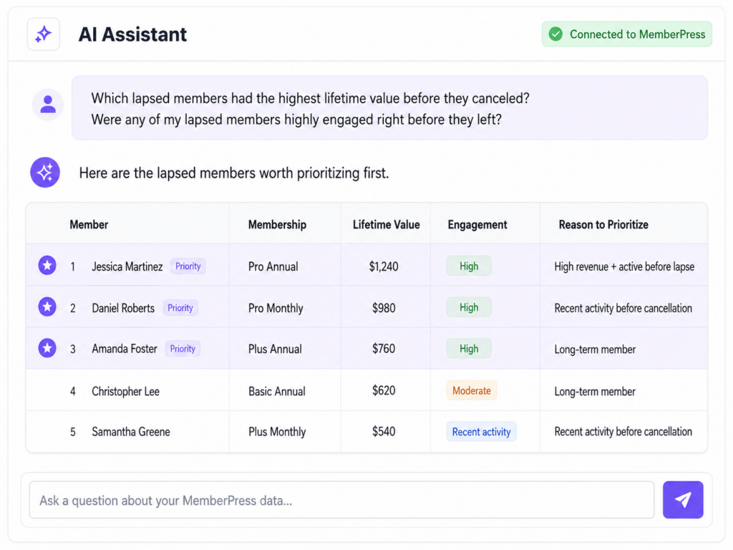Viewport: 733px width, 550px height.
Task: Click the $620 lifetime value
Action: tap(384, 390)
